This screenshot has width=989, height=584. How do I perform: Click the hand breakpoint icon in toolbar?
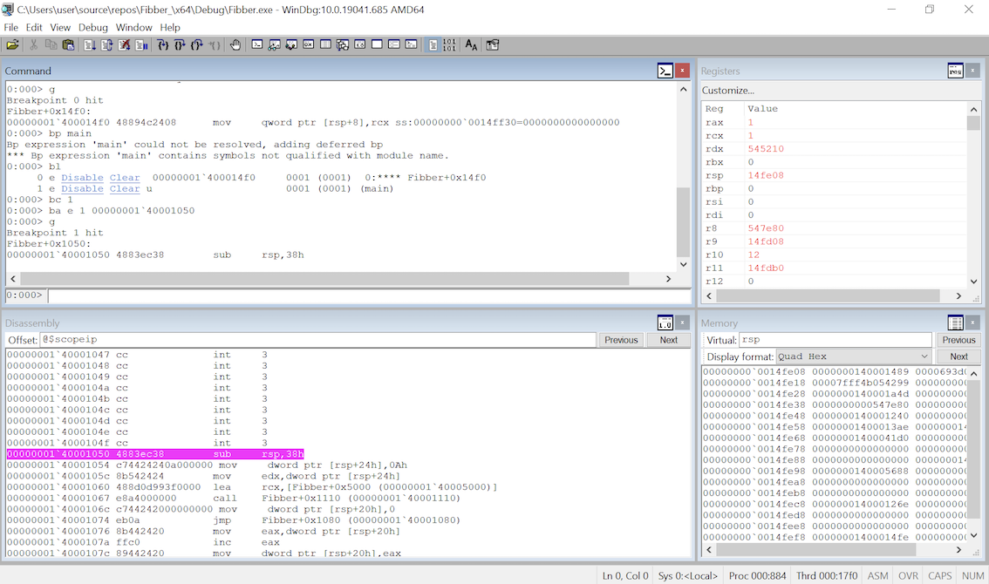coord(235,44)
